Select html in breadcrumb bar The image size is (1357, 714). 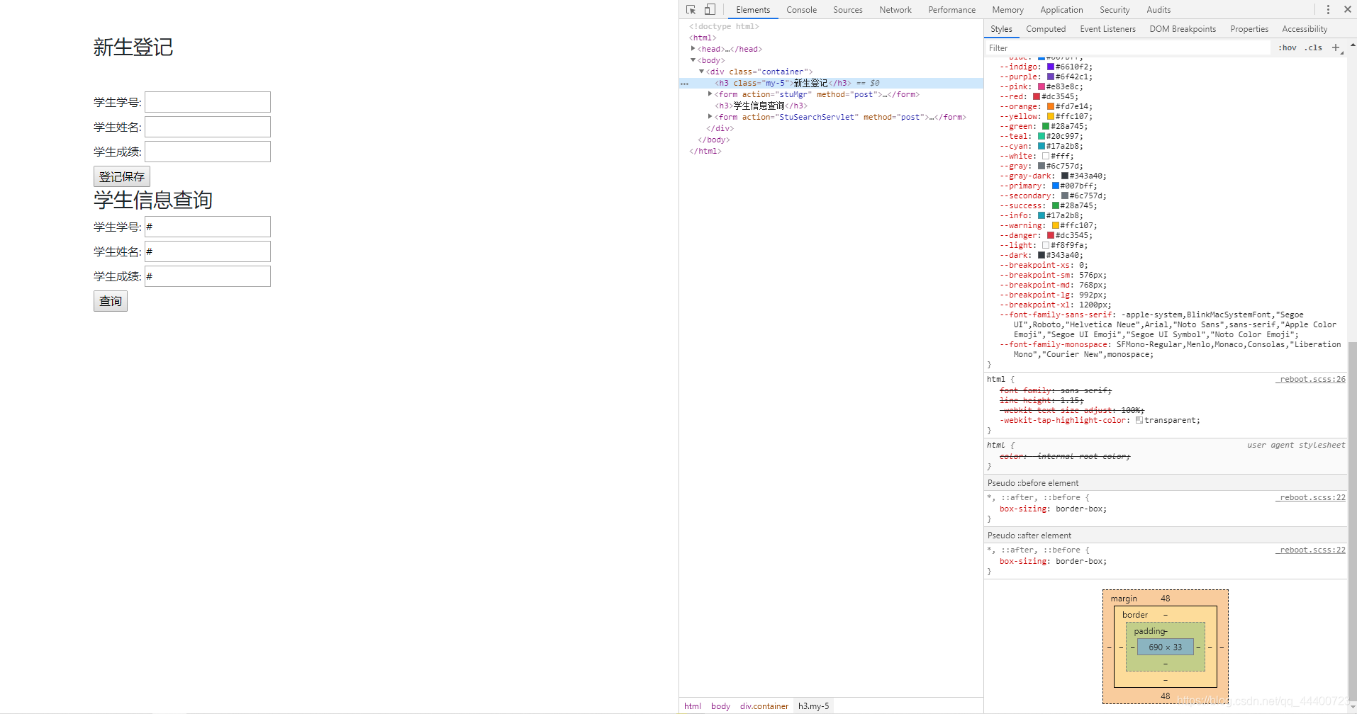[x=693, y=706]
